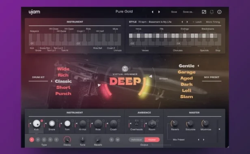Open the Pure Gold preset name
This screenshot has height=154, width=250.
[124, 12]
